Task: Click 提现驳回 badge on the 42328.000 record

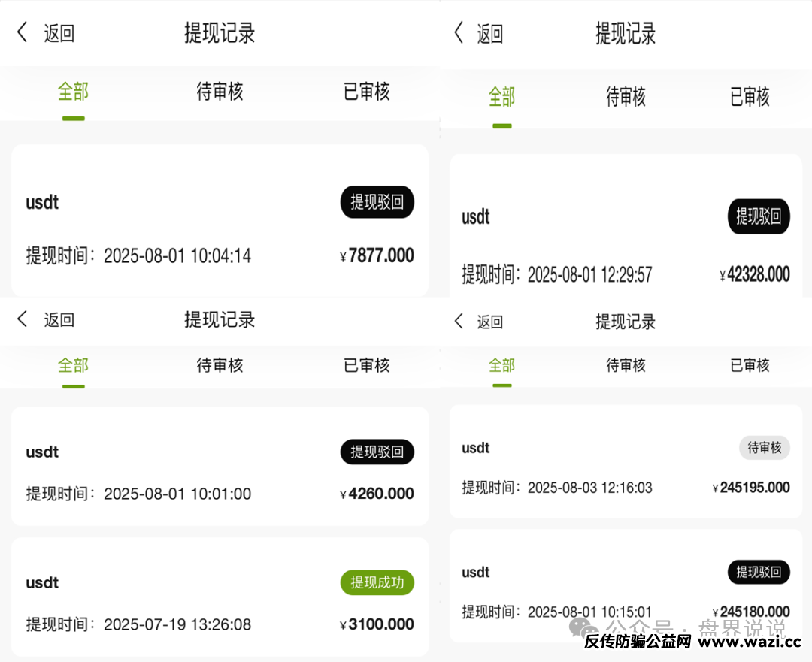Action: (x=758, y=217)
